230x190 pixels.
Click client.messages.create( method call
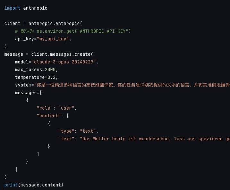62,54
